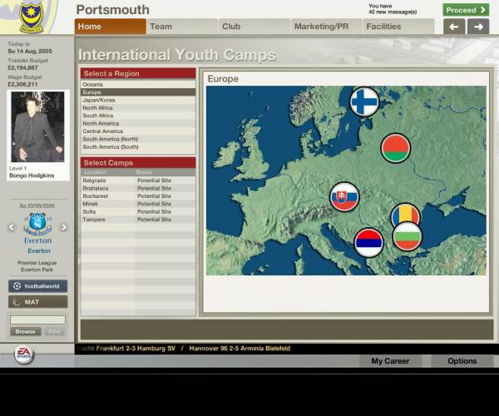Open the Facilities tab
The width and height of the screenshot is (499, 416).
click(398, 27)
